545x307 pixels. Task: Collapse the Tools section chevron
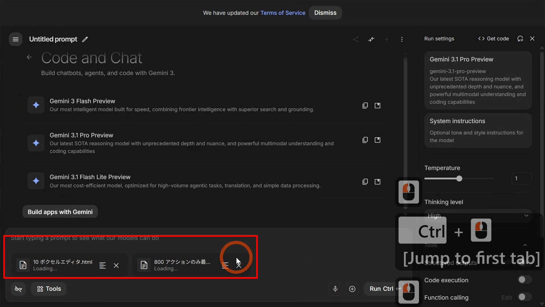coord(525,245)
